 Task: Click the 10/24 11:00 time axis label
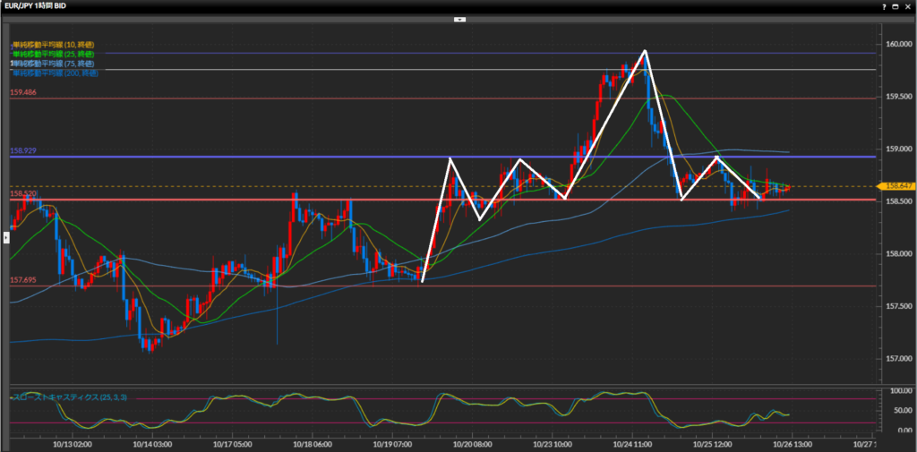click(630, 443)
